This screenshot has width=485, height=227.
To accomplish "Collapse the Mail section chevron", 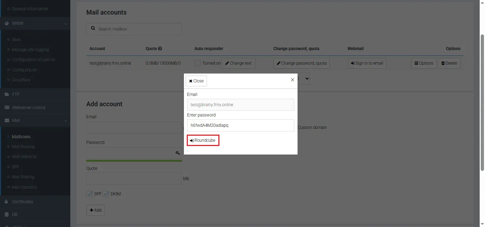I will coord(66,121).
